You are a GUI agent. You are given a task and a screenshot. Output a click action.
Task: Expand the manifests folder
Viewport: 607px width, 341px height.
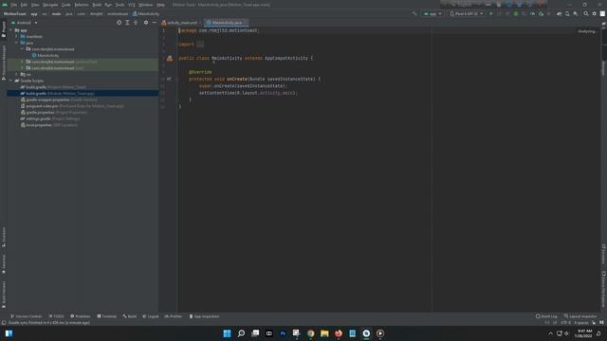point(17,36)
